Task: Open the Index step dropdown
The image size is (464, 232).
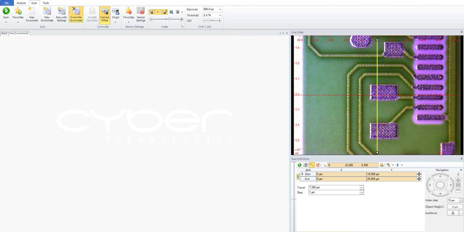Action: coord(461,201)
